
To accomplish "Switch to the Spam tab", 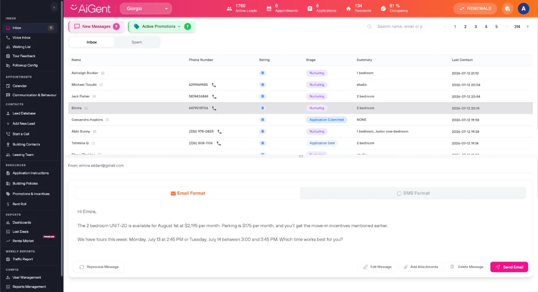I will (x=137, y=42).
